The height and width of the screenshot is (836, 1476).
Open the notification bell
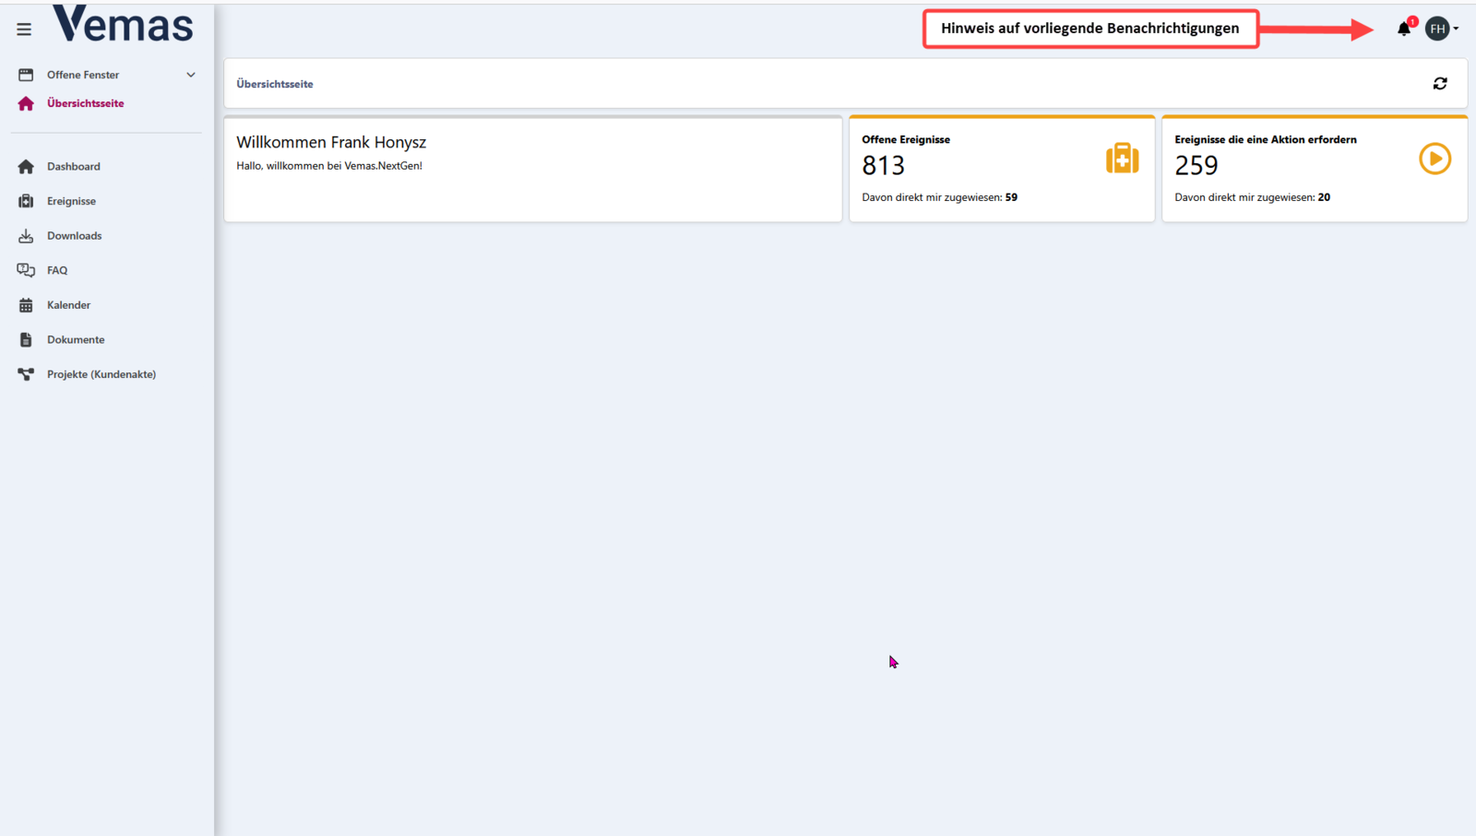coord(1404,29)
